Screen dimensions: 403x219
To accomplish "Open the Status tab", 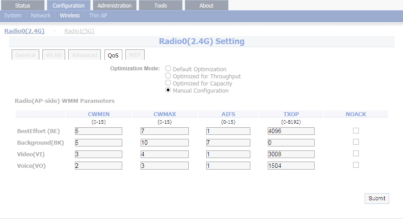I will pos(22,5).
